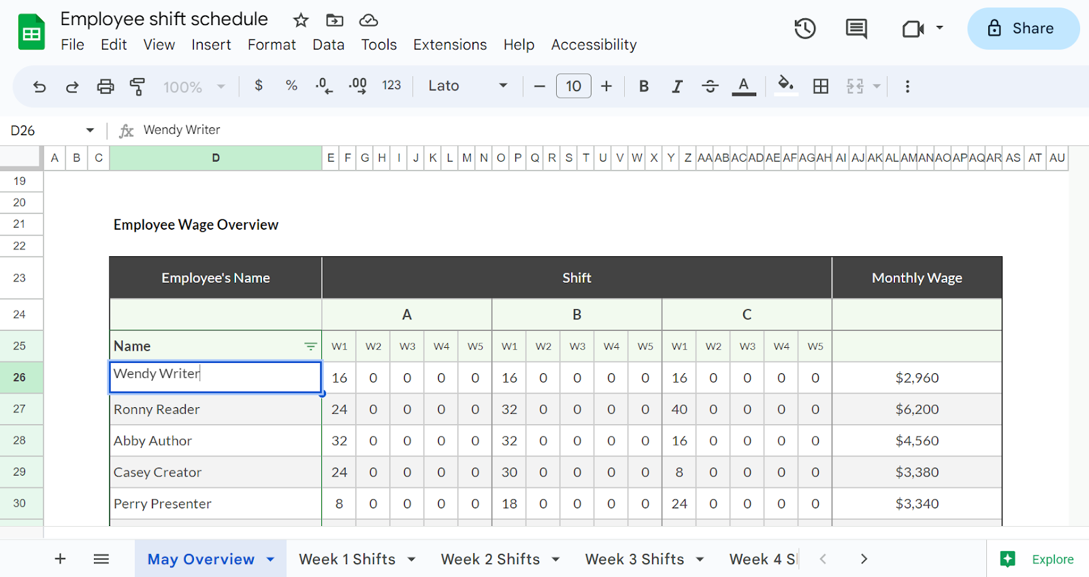Select the paint format tool
The image size is (1089, 577).
pos(137,86)
